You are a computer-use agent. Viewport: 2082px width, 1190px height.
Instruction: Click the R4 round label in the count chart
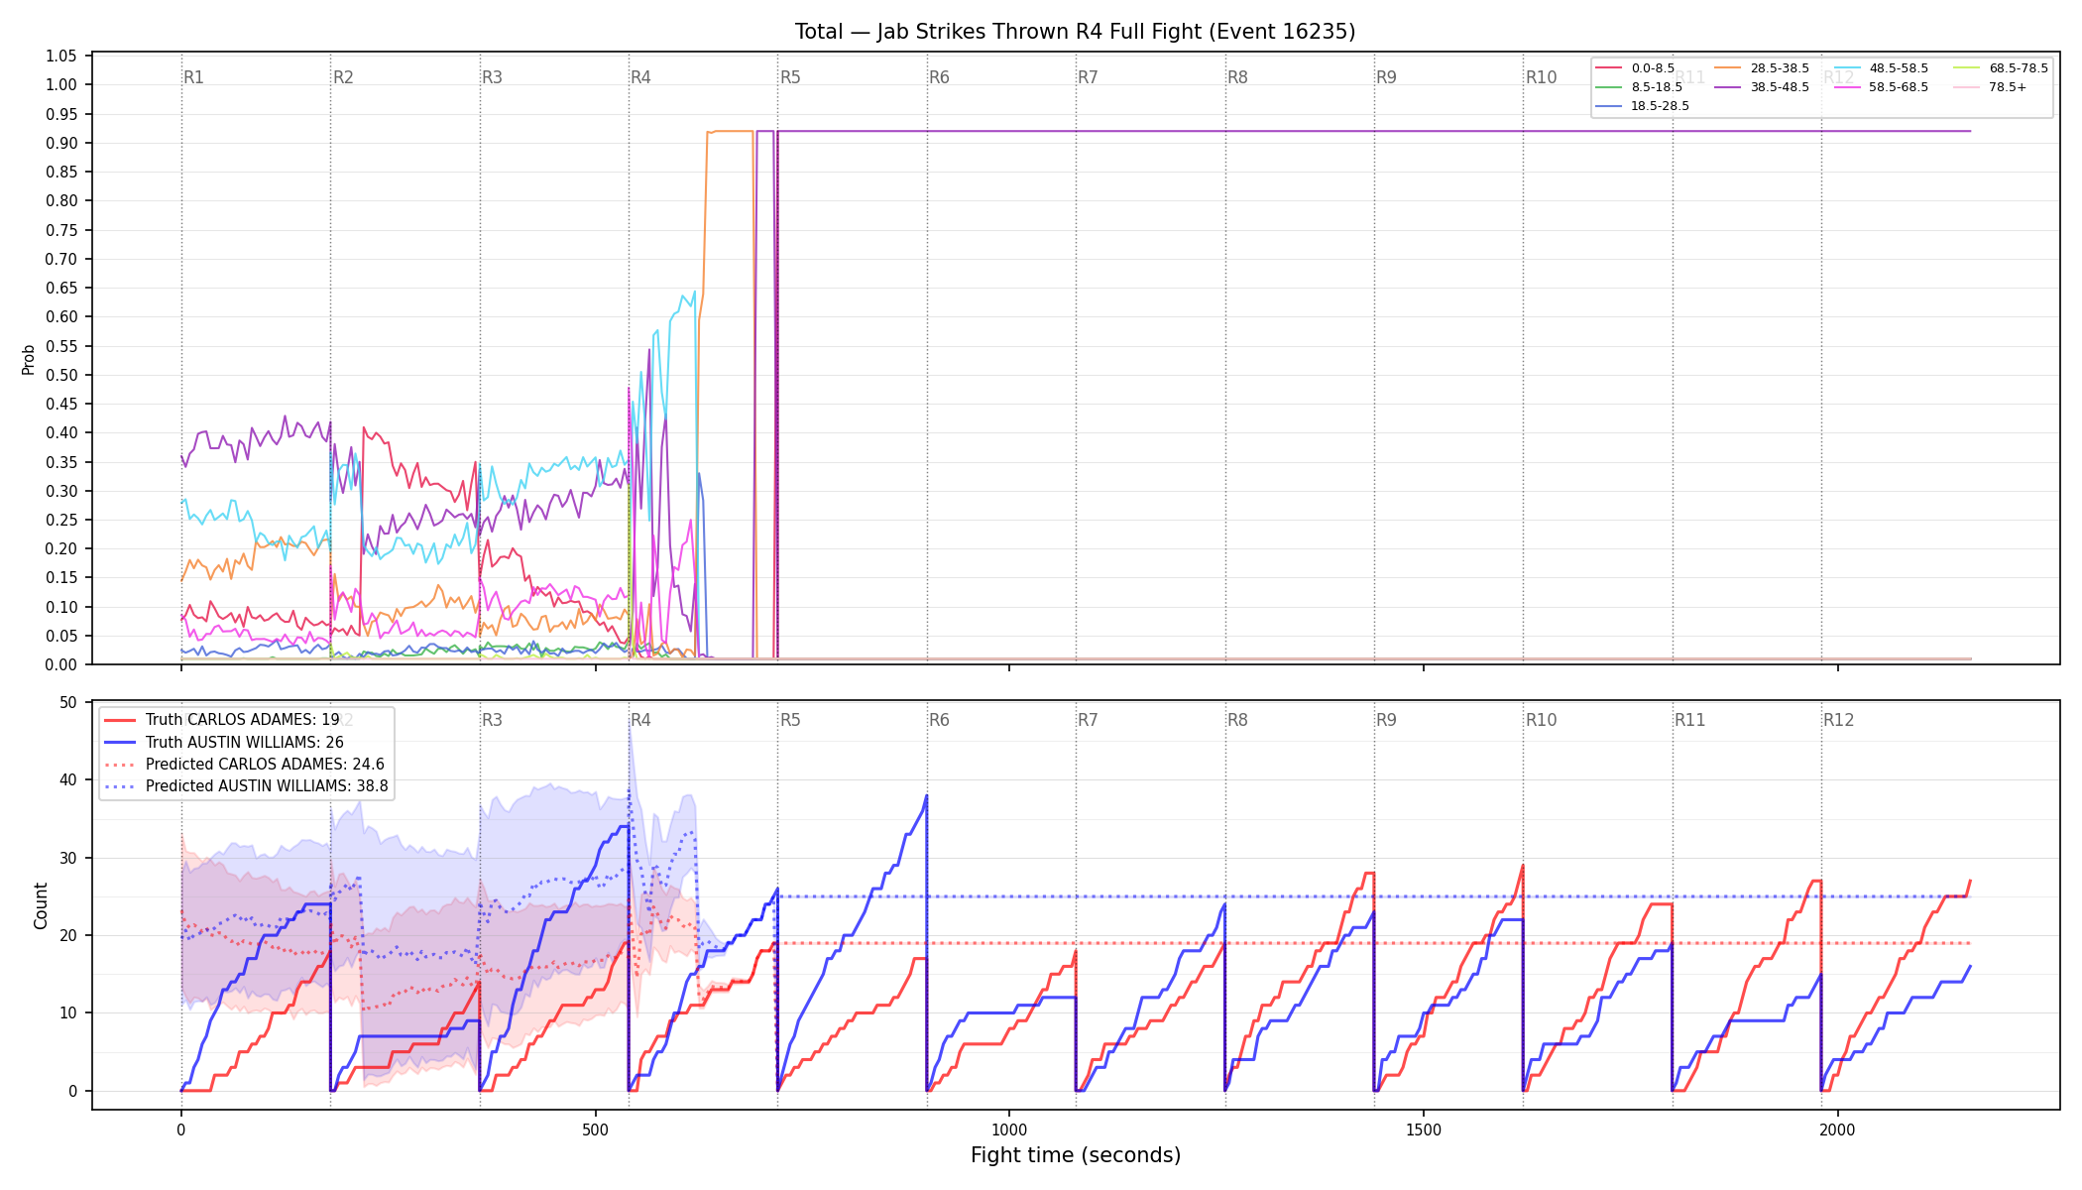640,720
